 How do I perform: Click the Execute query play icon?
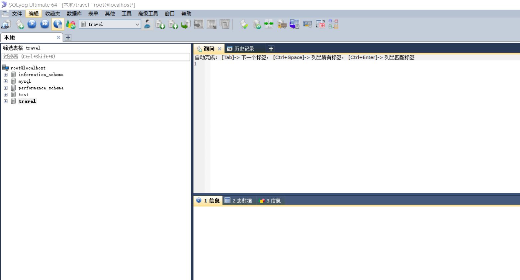(x=32, y=24)
